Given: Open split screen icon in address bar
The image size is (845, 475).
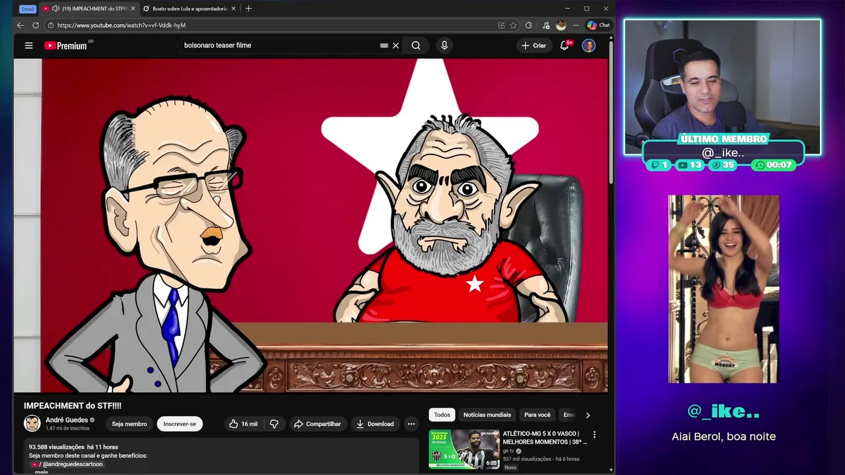Looking at the screenshot, I should pyautogui.click(x=502, y=25).
